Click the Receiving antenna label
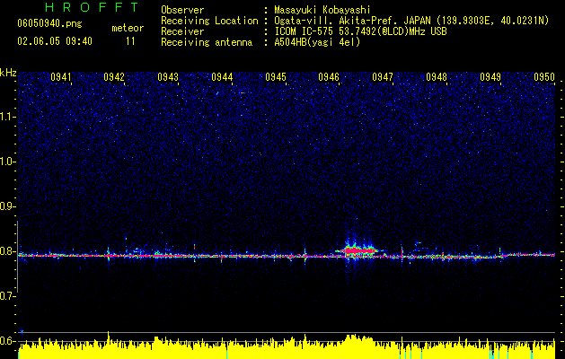This screenshot has height=359, width=565. pos(207,42)
